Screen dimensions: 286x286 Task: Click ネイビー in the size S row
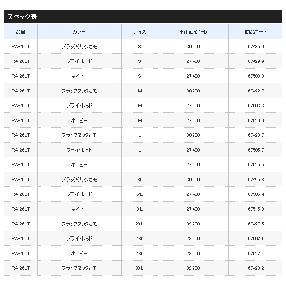[x=79, y=76]
